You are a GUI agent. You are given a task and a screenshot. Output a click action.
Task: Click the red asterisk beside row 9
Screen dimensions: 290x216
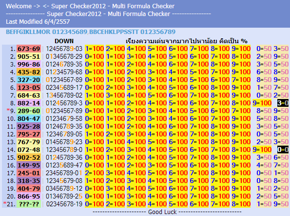(x=8, y=110)
